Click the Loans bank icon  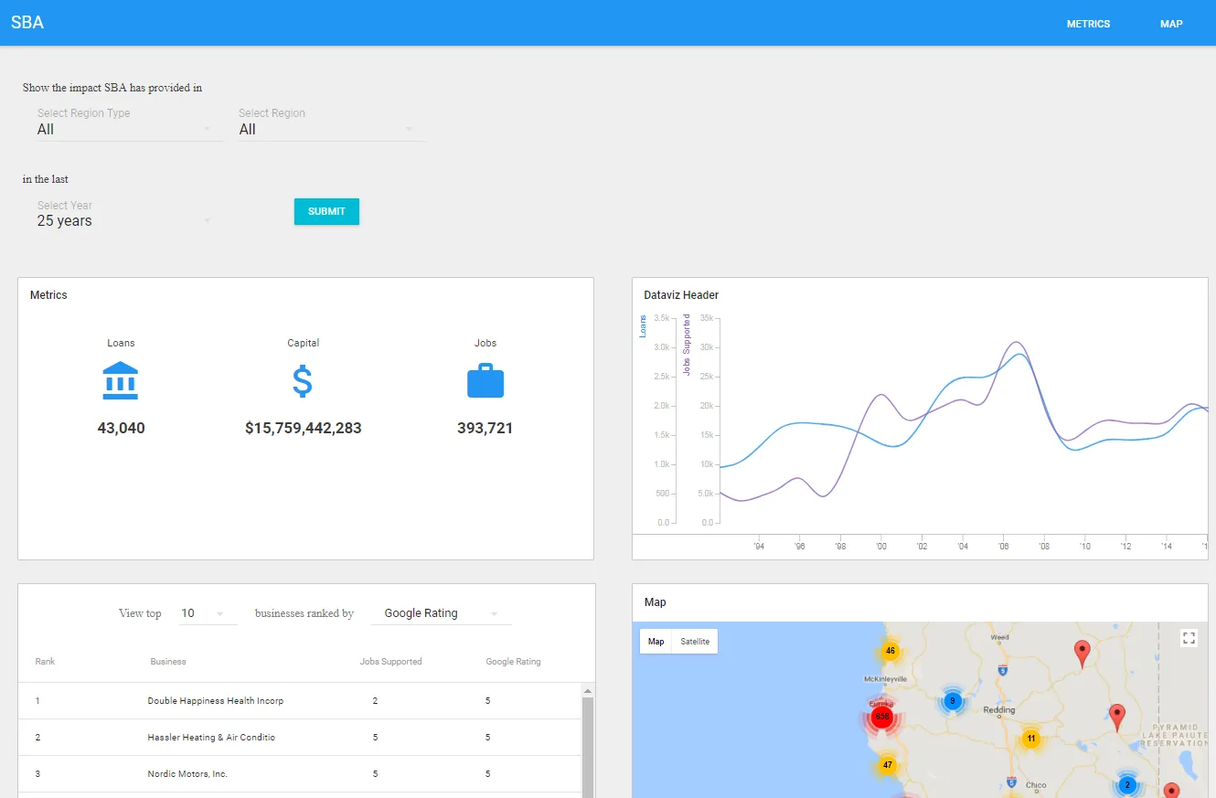[x=121, y=380]
